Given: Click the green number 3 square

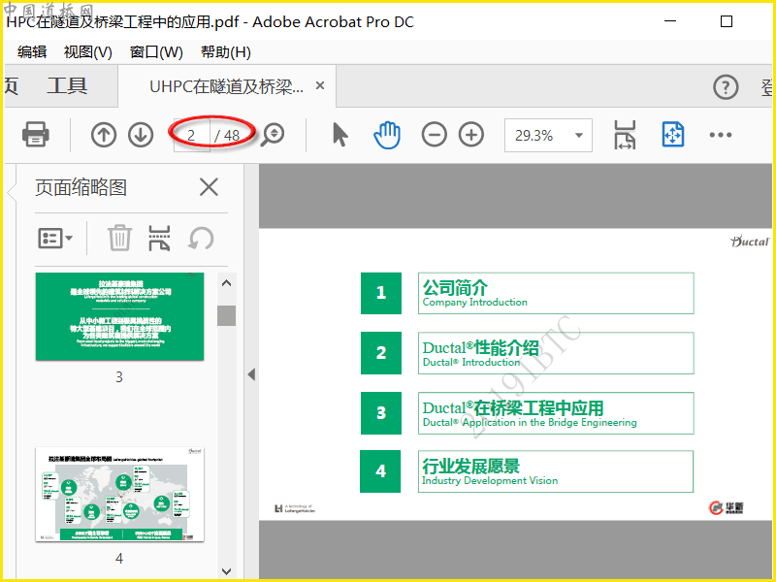Looking at the screenshot, I should point(380,413).
